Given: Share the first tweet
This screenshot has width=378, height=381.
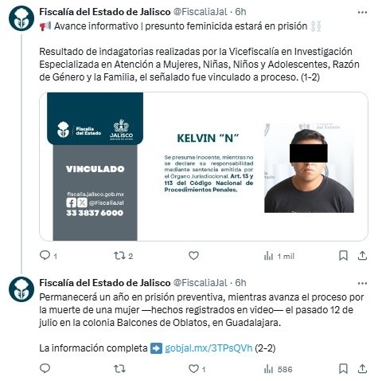Looking at the screenshot, I should click(362, 256).
